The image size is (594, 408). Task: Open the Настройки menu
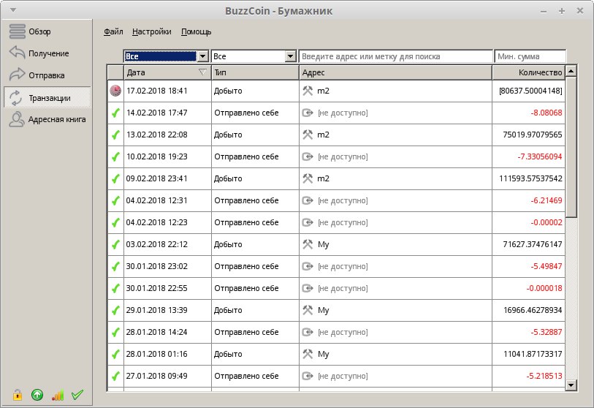[151, 32]
